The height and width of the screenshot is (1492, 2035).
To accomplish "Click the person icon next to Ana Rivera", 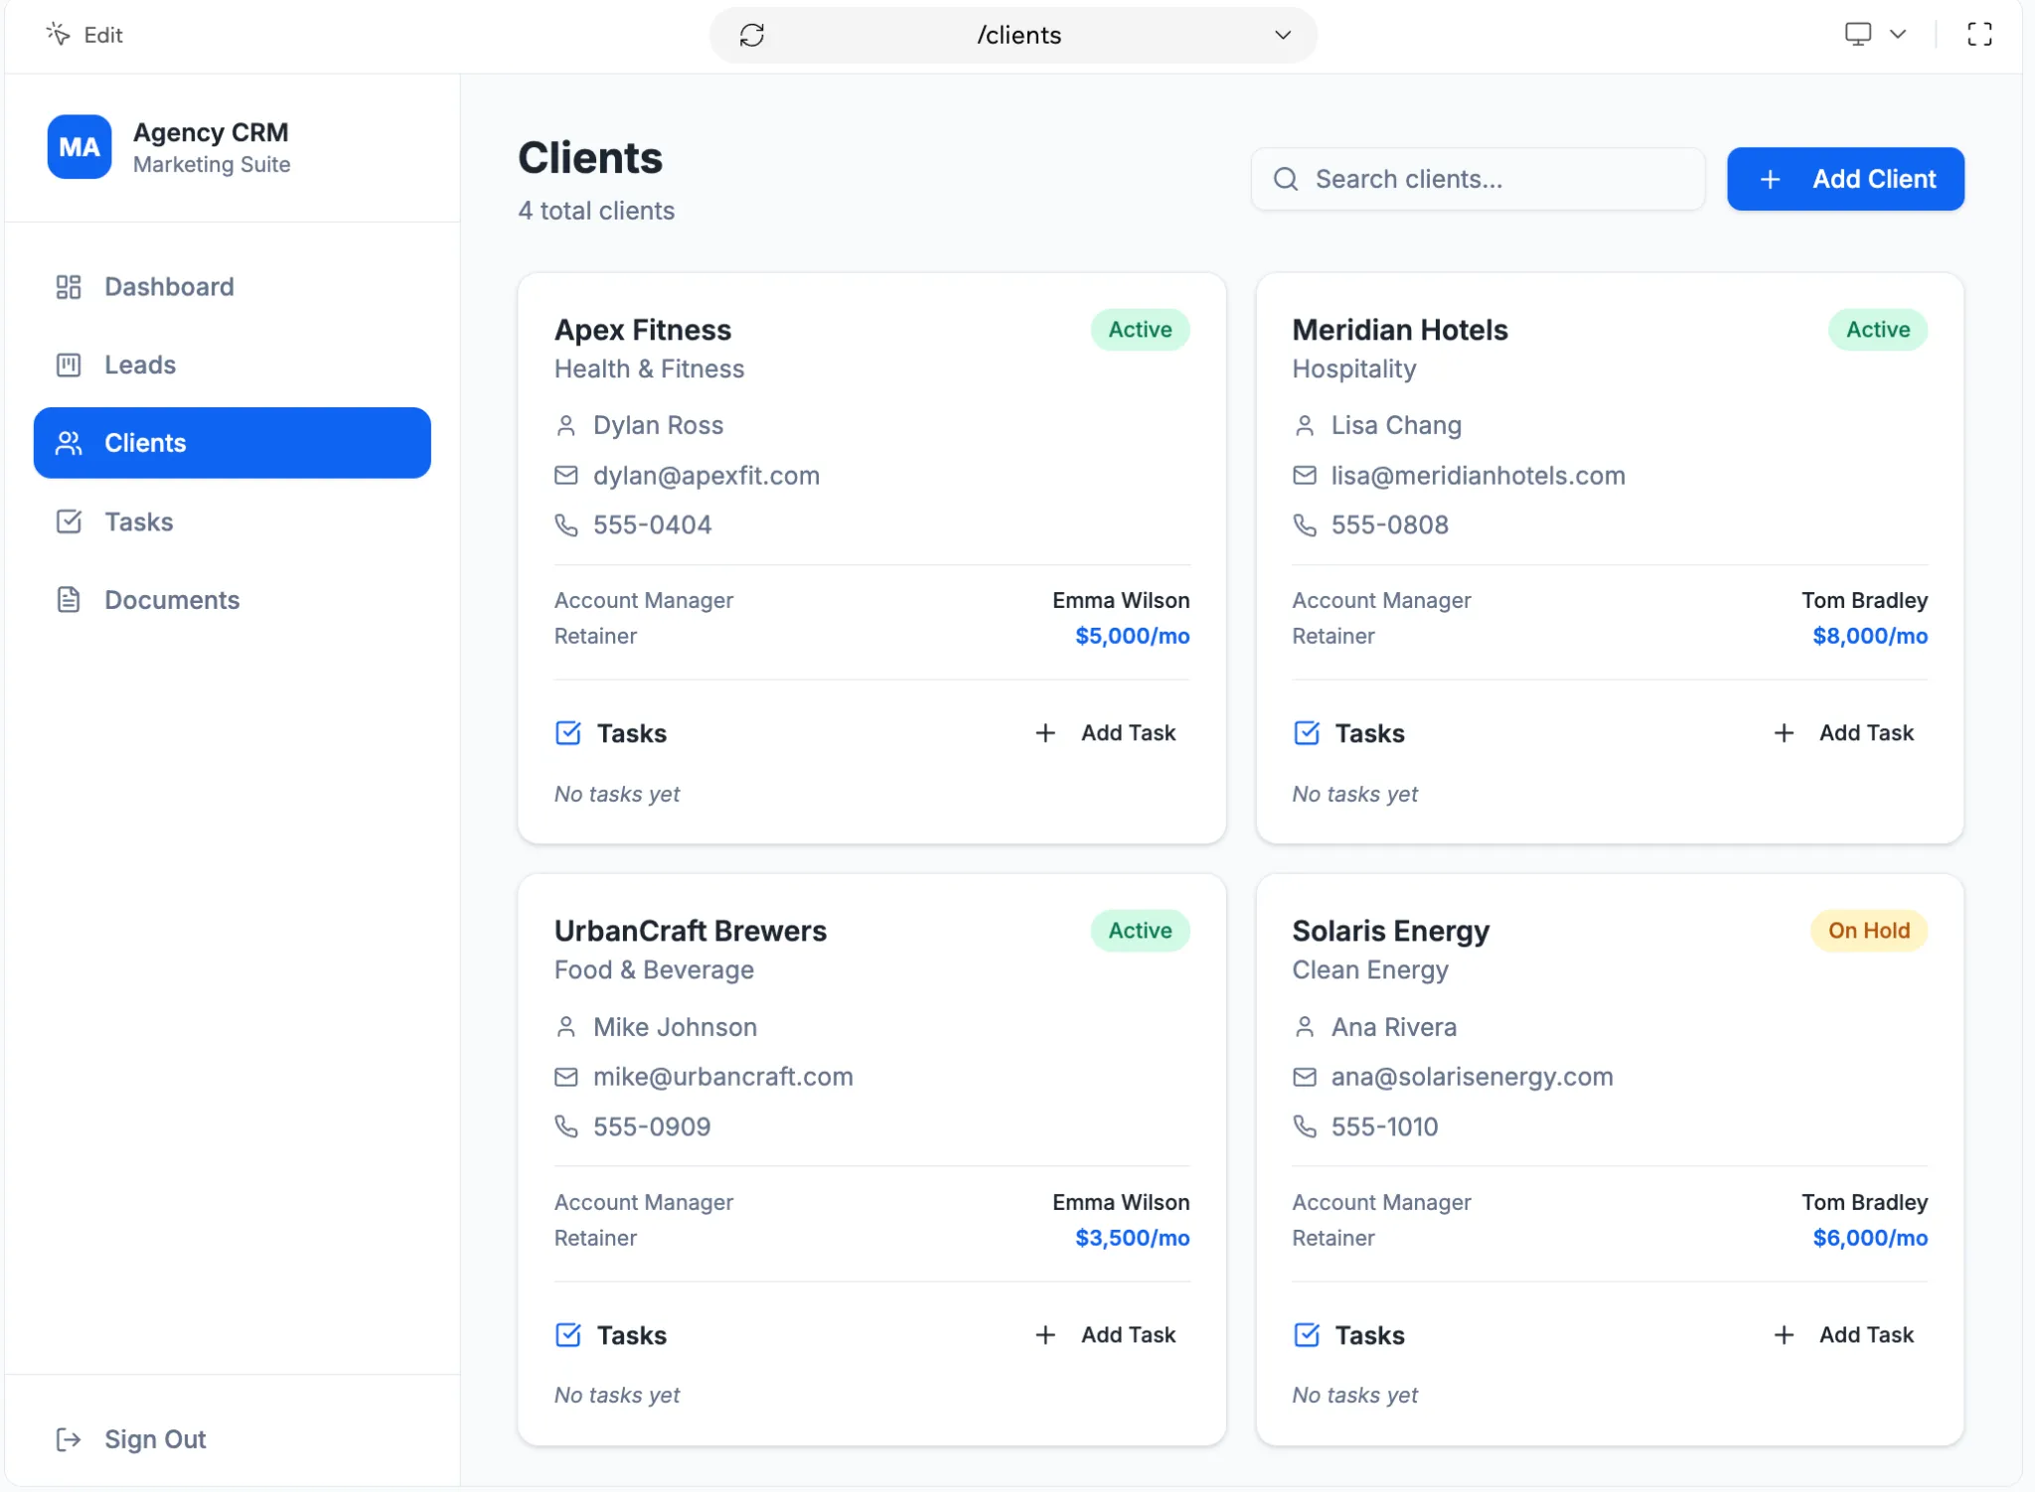I will tap(1305, 1027).
